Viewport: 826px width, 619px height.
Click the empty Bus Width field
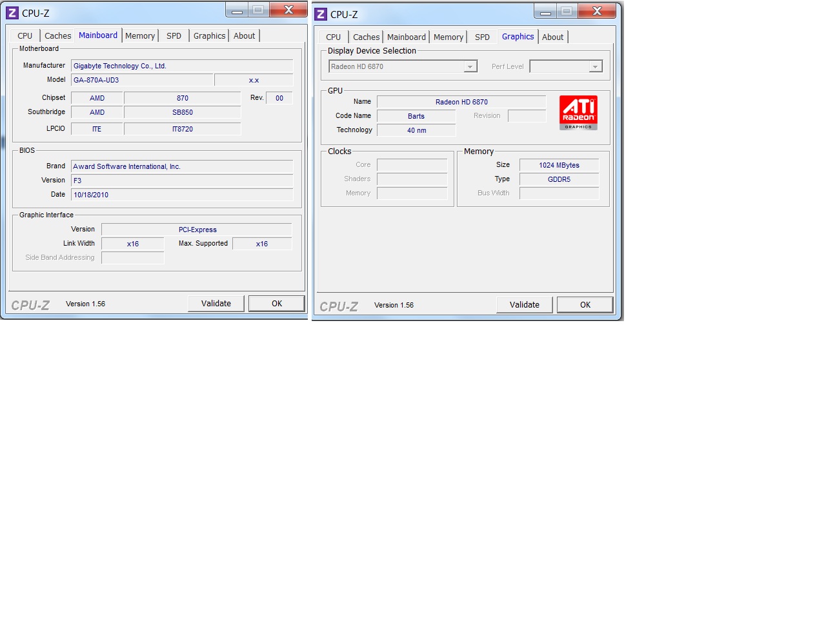559,193
